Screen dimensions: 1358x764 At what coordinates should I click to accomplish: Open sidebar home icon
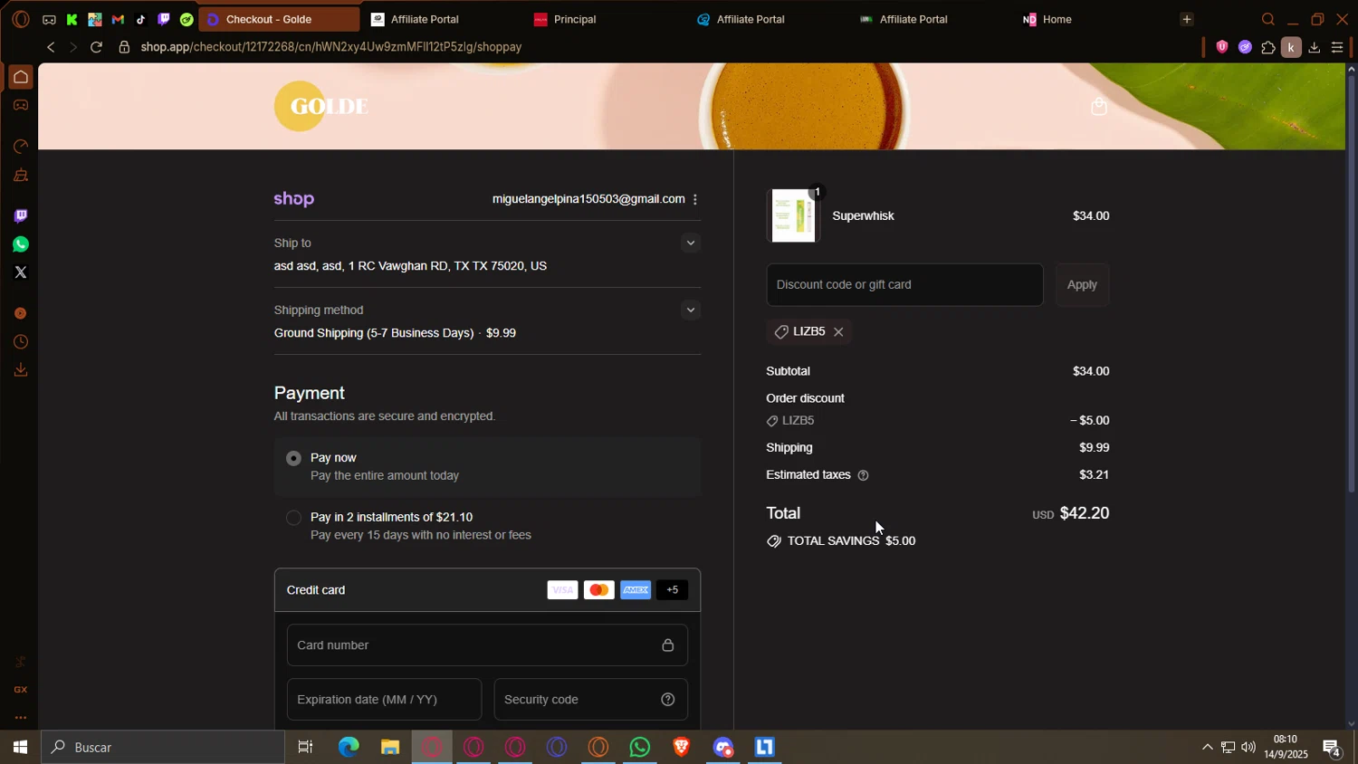click(x=20, y=77)
